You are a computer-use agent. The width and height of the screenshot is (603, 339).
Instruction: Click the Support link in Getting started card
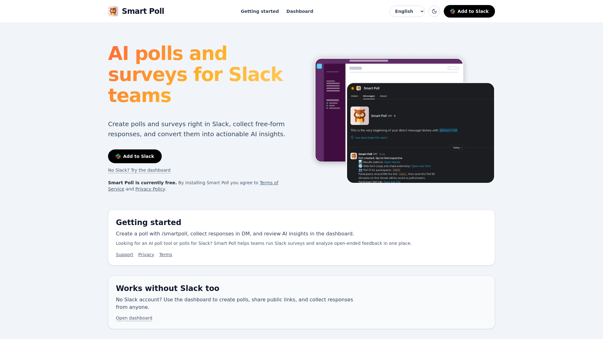(x=124, y=255)
